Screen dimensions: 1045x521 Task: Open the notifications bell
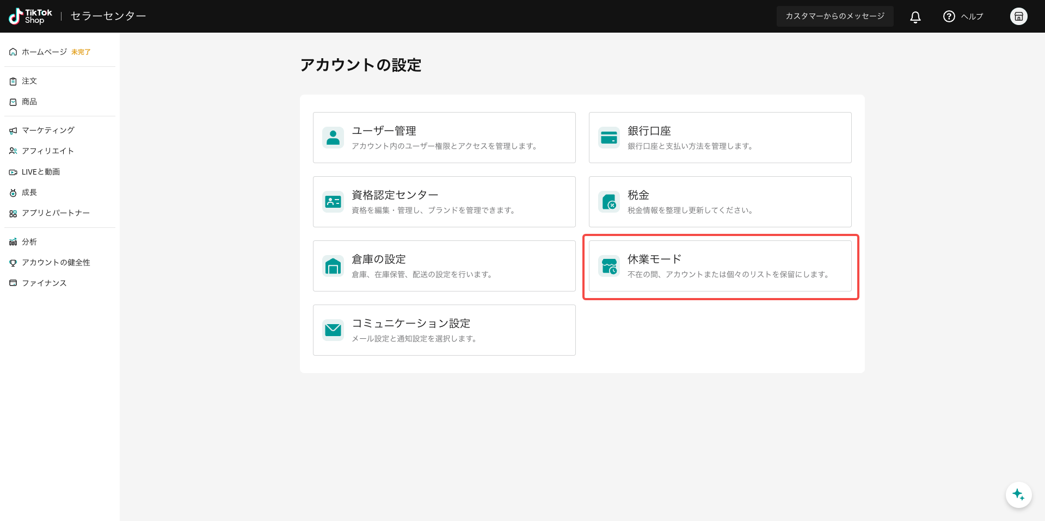[915, 17]
